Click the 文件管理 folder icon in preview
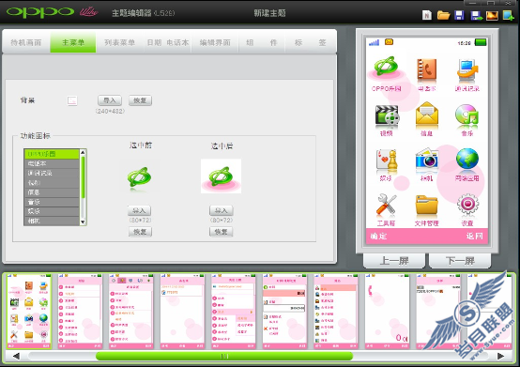 point(426,206)
